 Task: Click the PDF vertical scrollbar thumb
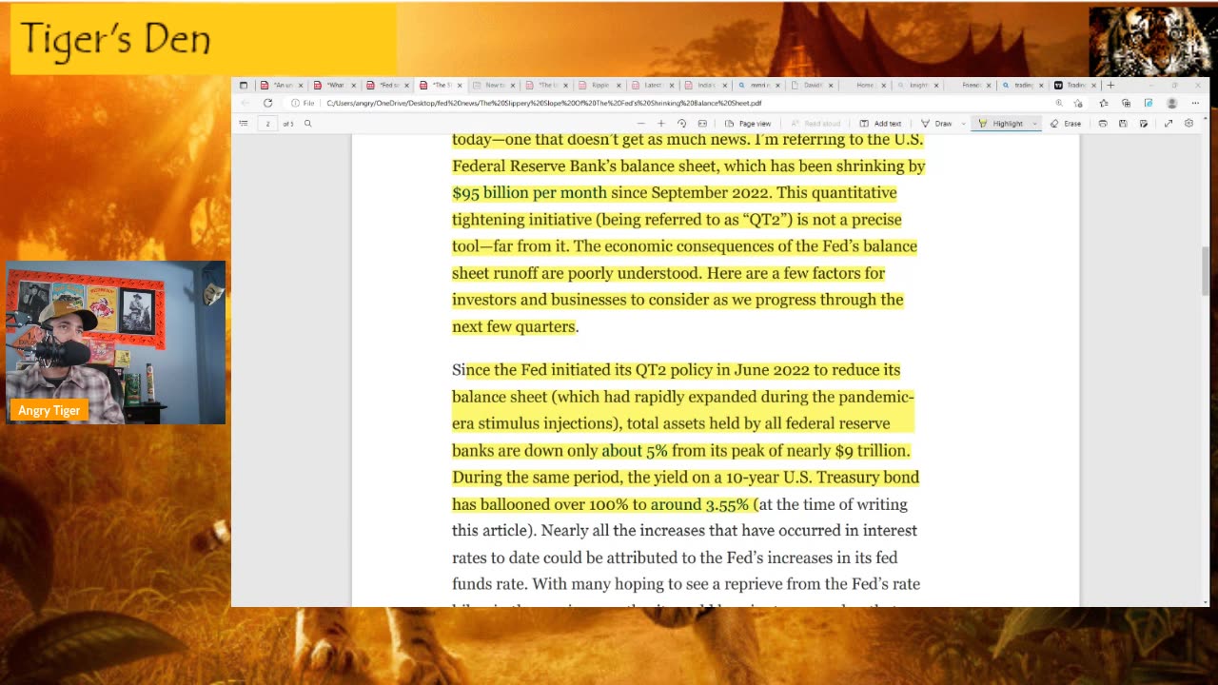pyautogui.click(x=1206, y=272)
